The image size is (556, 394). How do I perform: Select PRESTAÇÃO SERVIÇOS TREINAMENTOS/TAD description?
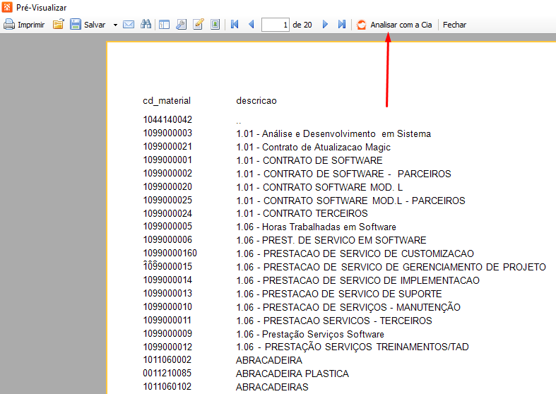tap(353, 347)
